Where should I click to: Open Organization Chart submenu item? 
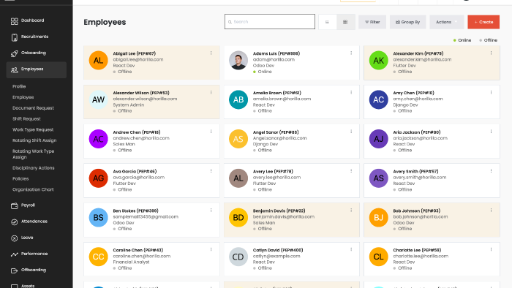[33, 189]
